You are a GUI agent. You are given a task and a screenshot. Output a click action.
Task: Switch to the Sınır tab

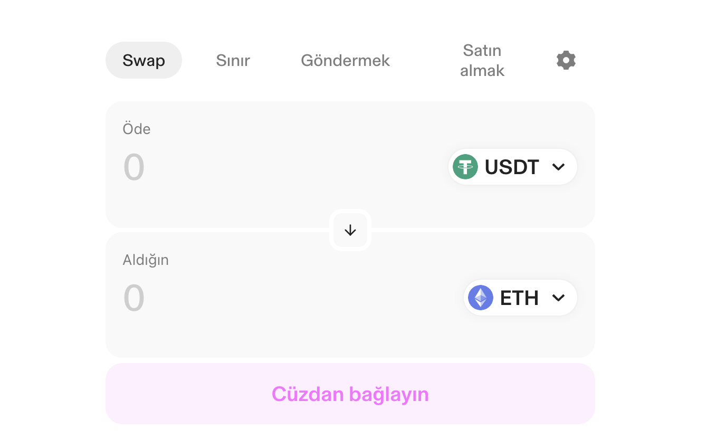tap(233, 60)
